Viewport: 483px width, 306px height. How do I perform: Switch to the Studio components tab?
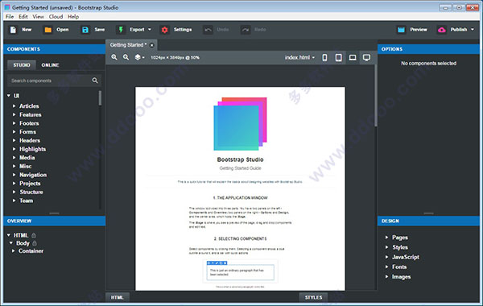click(22, 65)
